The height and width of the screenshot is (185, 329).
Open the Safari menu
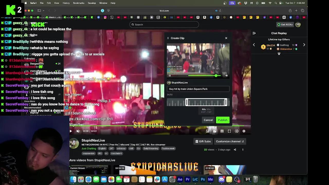click(33, 3)
